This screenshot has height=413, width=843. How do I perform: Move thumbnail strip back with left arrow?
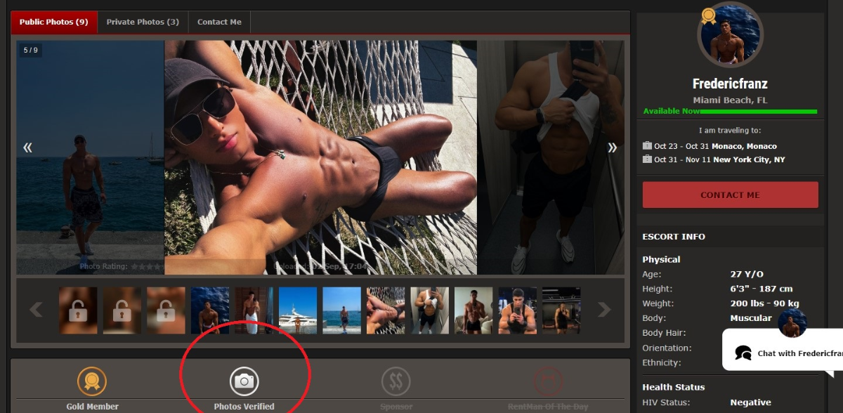coord(36,310)
